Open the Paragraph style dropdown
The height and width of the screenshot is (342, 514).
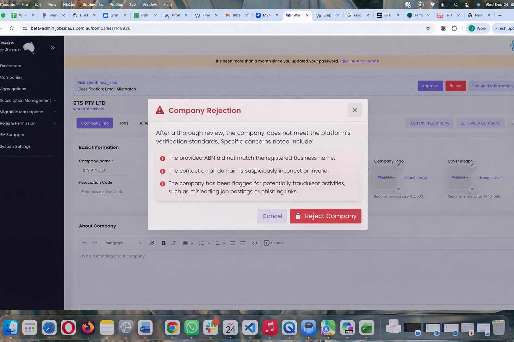point(122,243)
